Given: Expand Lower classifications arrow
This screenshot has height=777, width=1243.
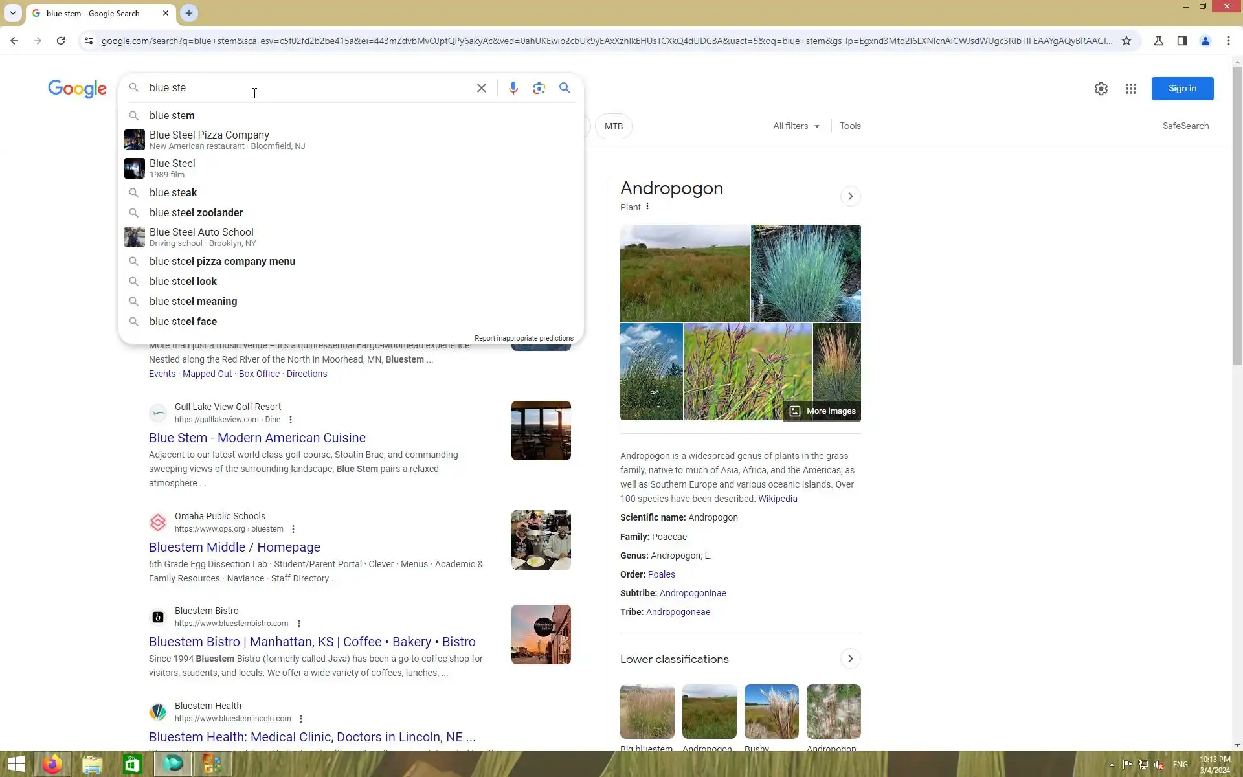Looking at the screenshot, I should [850, 659].
